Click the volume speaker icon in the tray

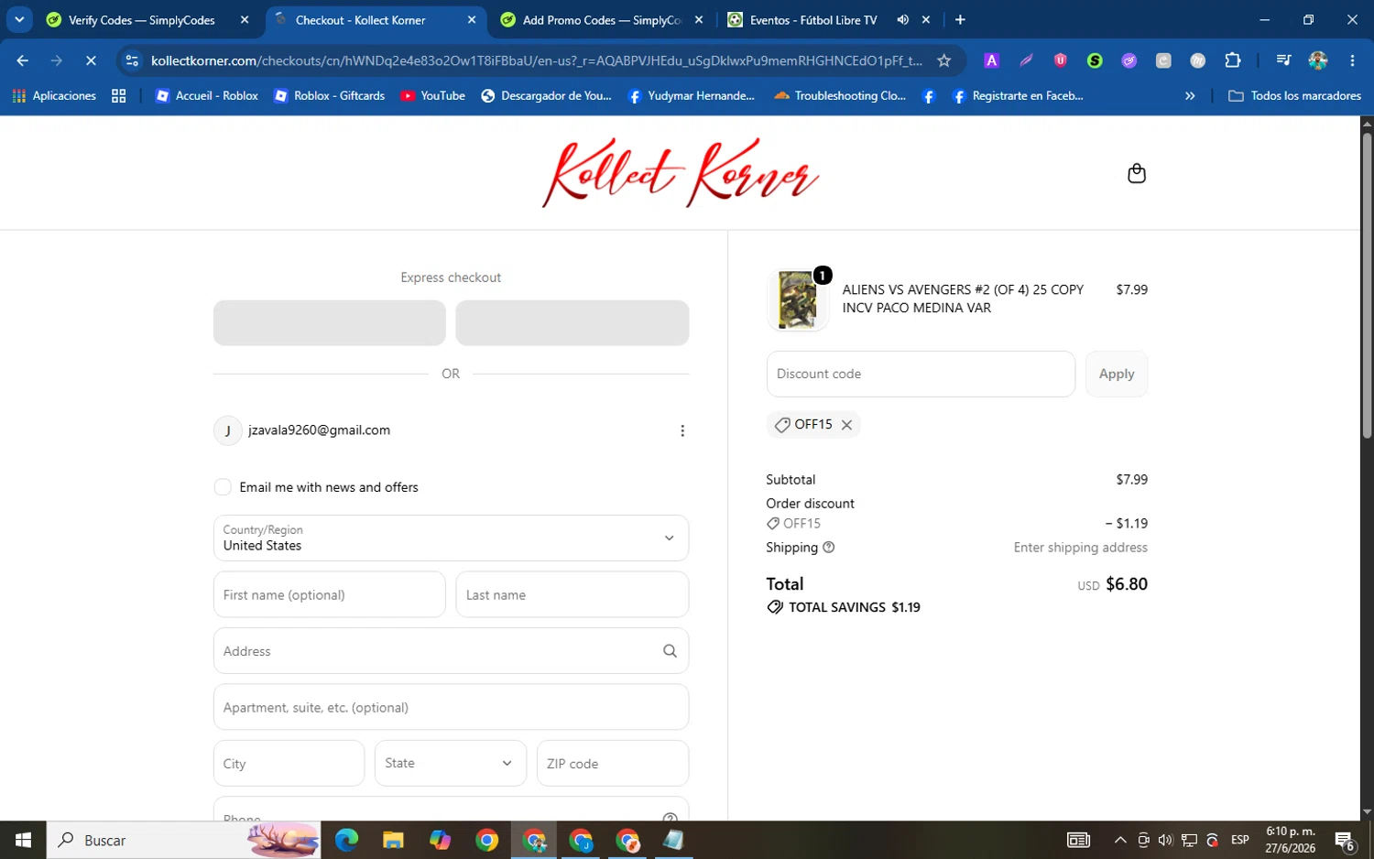click(1165, 840)
